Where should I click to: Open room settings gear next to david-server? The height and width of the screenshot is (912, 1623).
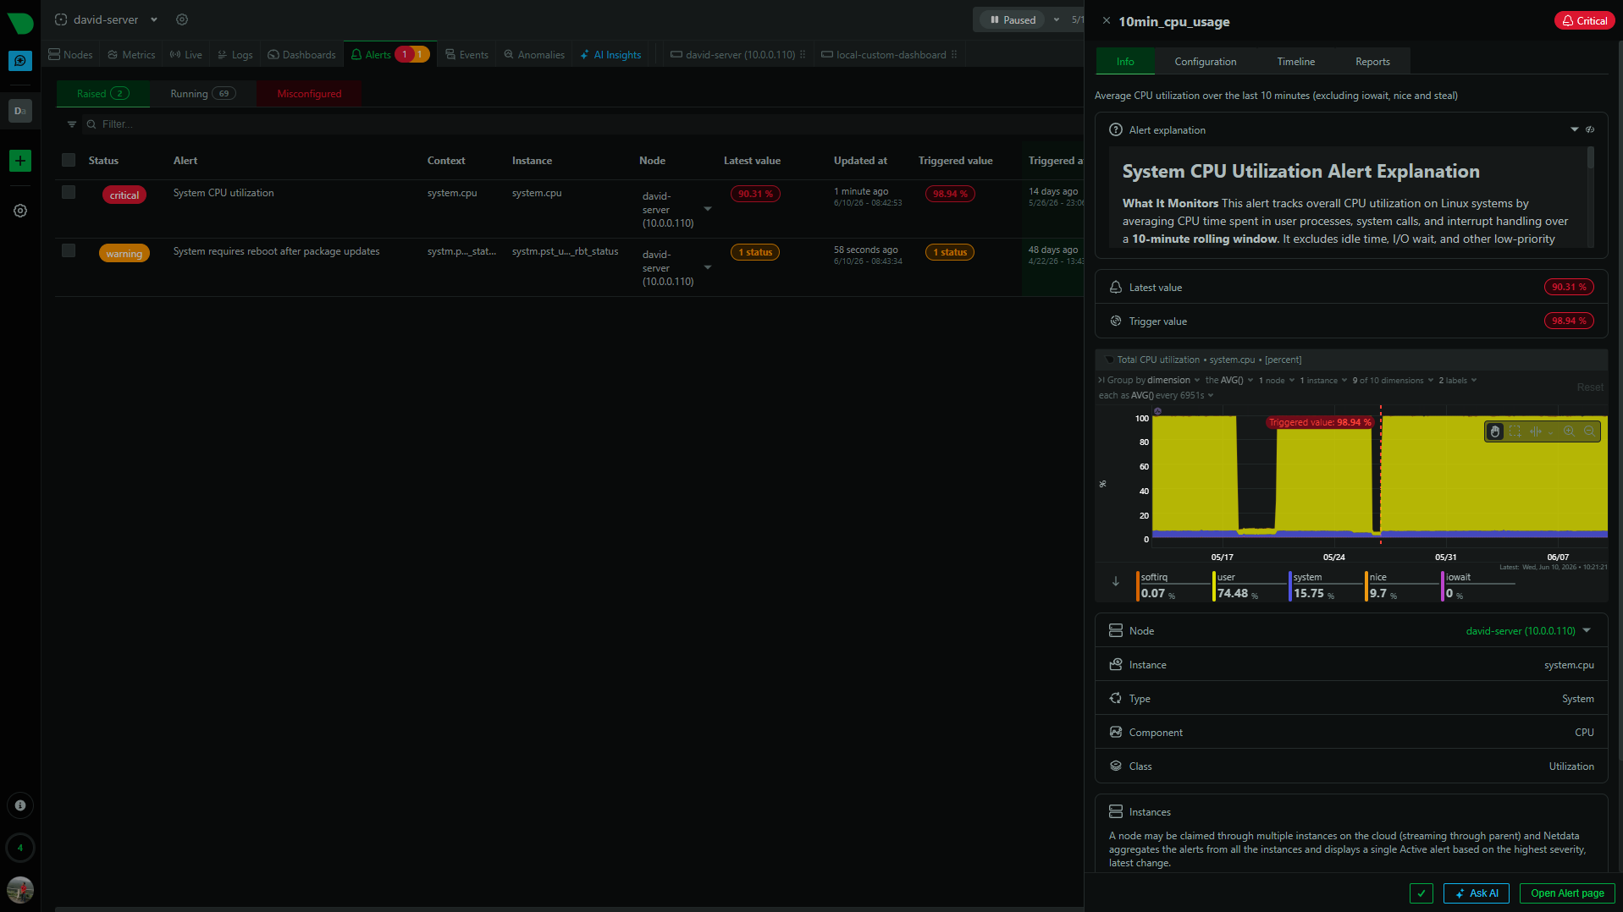coord(182,19)
